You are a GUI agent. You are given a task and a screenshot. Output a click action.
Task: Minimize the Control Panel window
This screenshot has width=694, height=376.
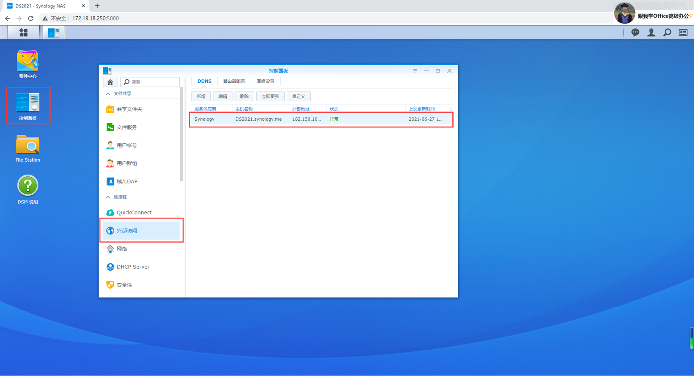[x=426, y=71]
